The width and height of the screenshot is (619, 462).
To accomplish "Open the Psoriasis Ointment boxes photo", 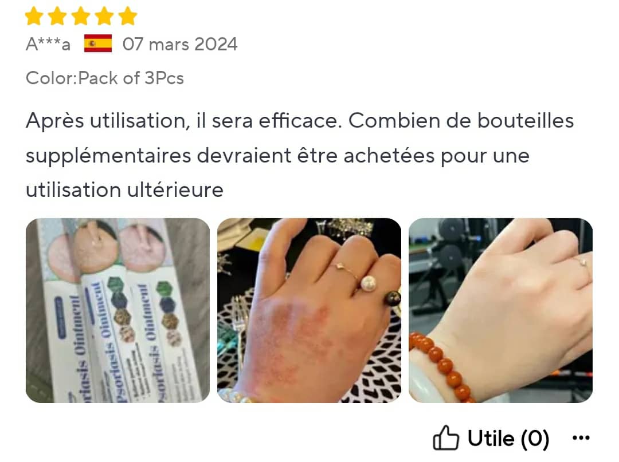I will tap(117, 311).
